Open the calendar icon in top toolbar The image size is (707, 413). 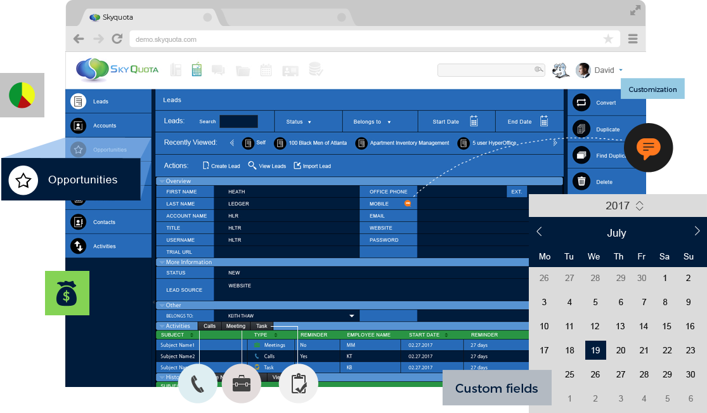[266, 70]
